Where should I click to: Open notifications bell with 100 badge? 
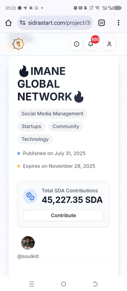91,44
